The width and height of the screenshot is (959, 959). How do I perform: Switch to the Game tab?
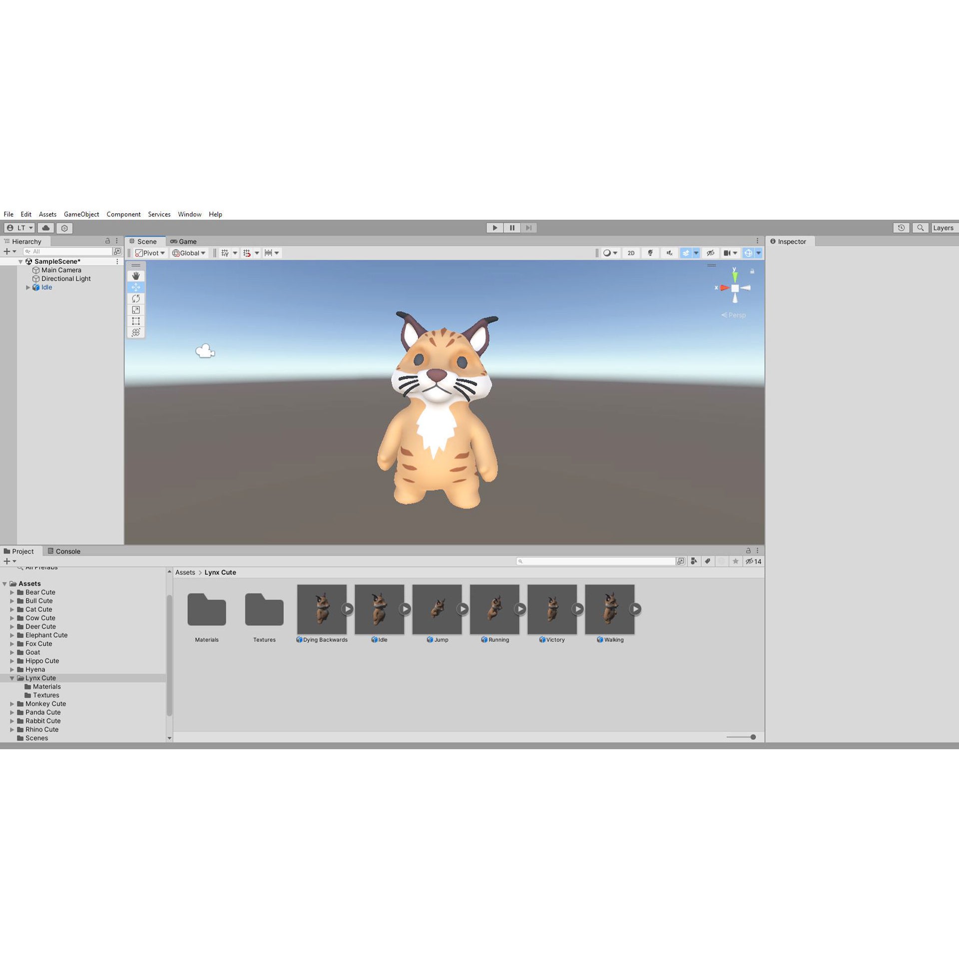click(185, 241)
